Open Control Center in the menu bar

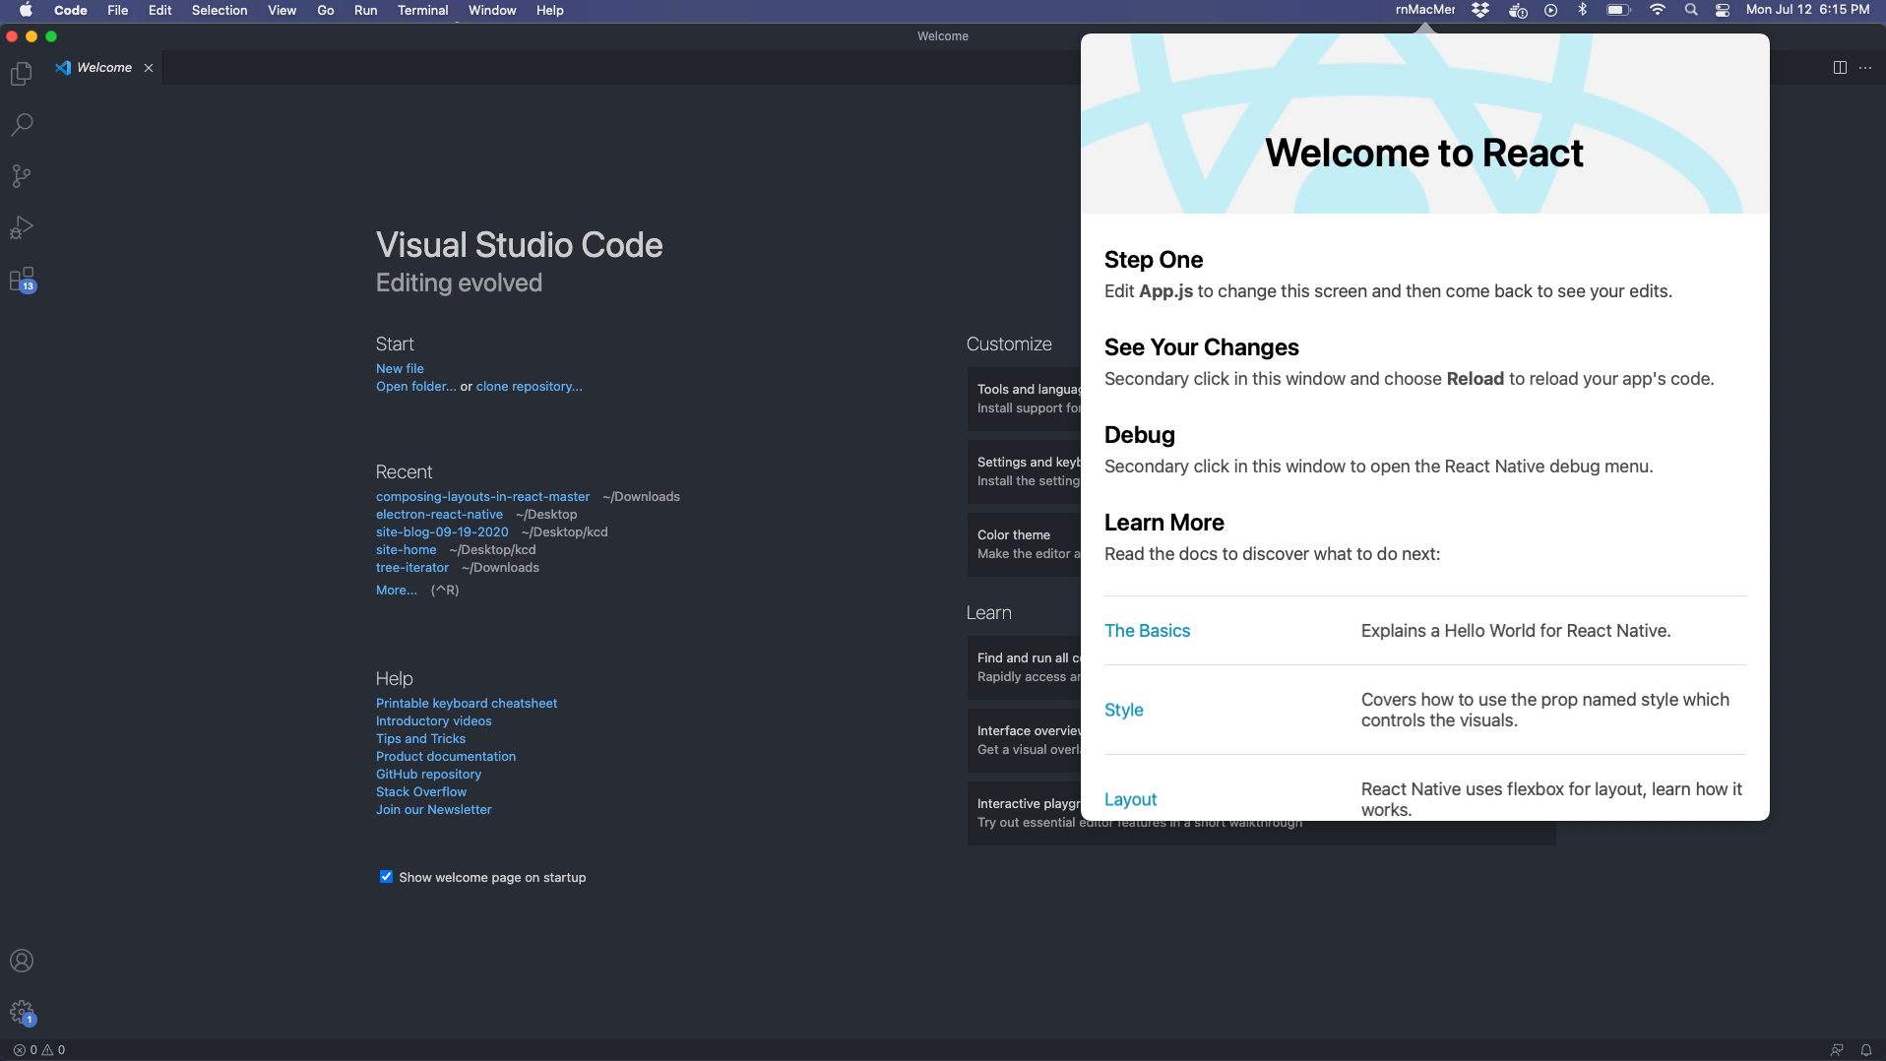pos(1723,10)
